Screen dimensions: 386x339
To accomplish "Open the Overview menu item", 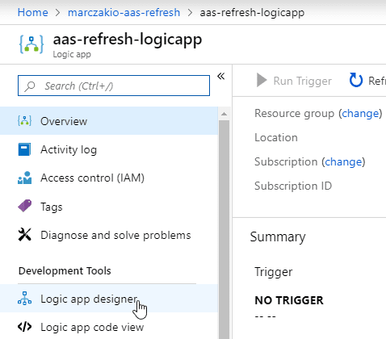I will 109,121.
